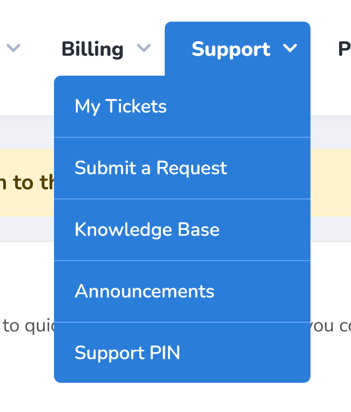The image size is (351, 412).
Task: Click the Support menu label
Action: 231,49
